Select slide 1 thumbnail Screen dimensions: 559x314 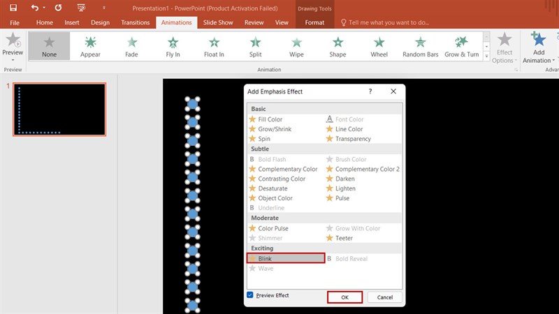pos(59,110)
